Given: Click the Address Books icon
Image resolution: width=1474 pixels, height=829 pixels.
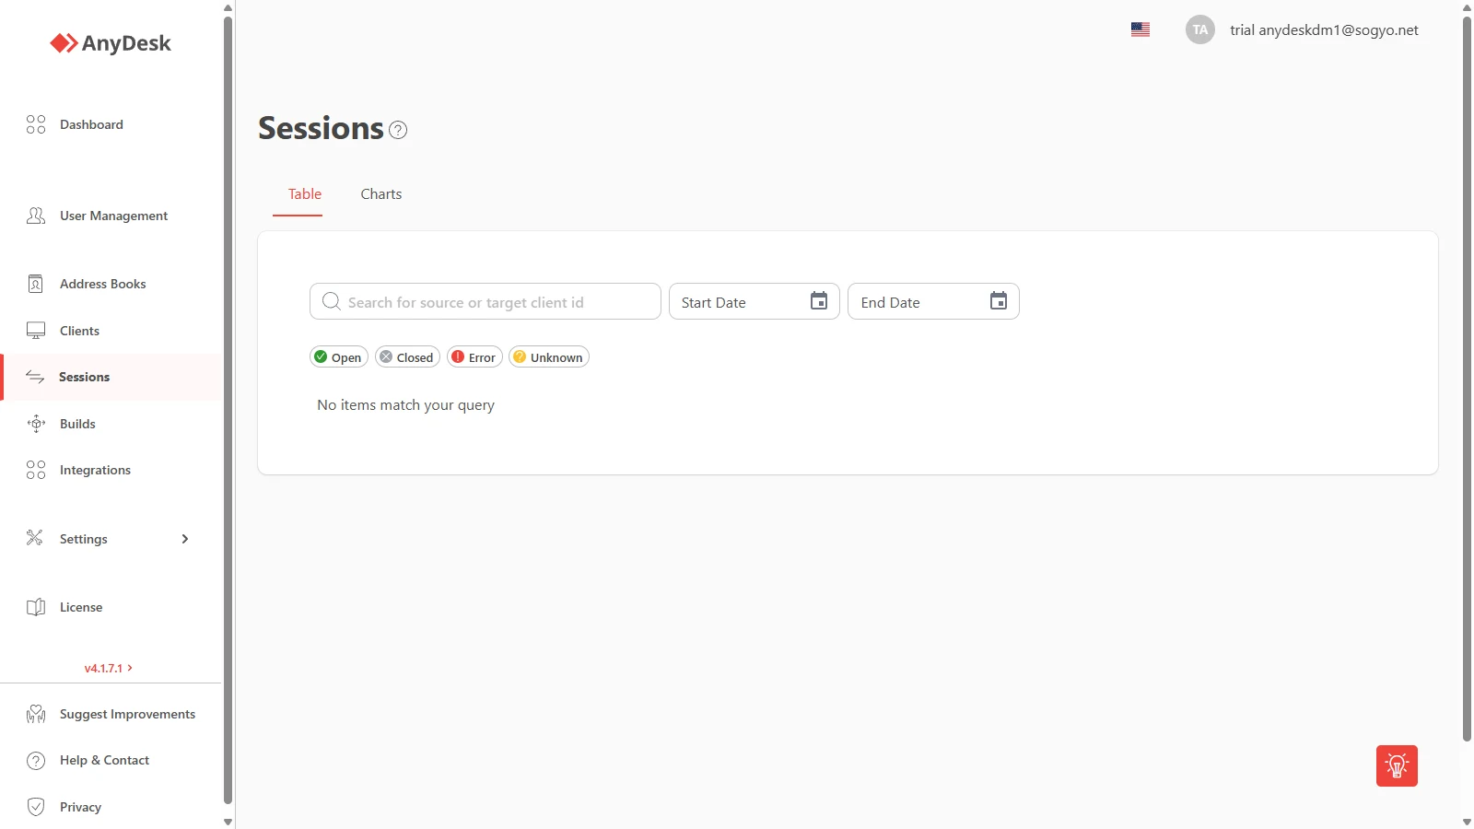Looking at the screenshot, I should (x=36, y=284).
